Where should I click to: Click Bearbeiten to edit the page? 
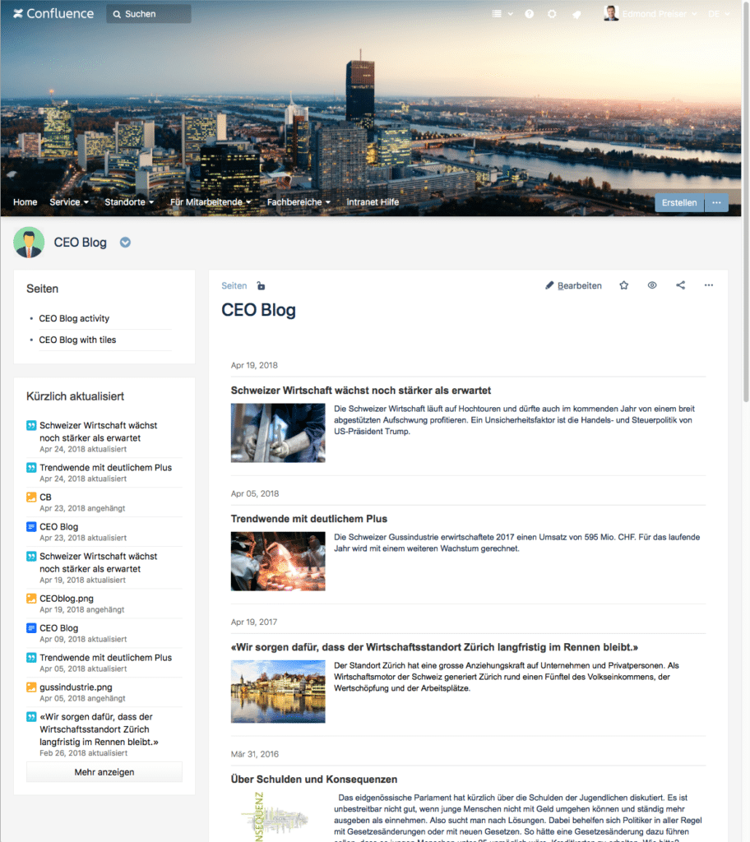pyautogui.click(x=573, y=285)
